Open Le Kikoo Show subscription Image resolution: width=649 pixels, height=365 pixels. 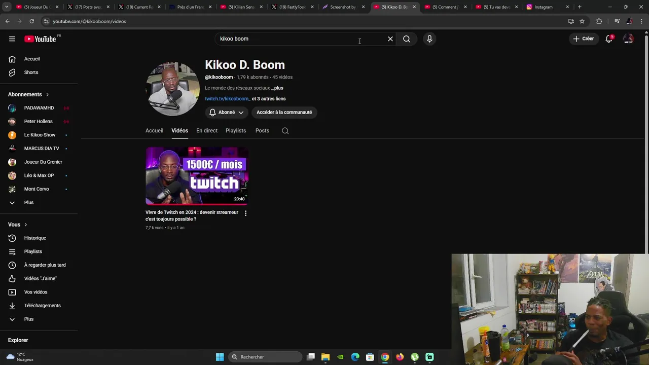[39, 135]
